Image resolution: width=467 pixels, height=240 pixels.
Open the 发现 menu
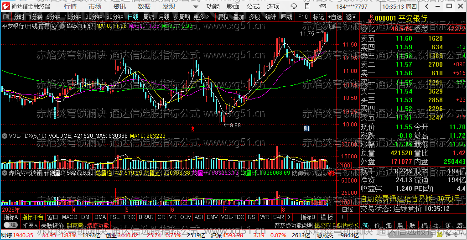(169, 6)
